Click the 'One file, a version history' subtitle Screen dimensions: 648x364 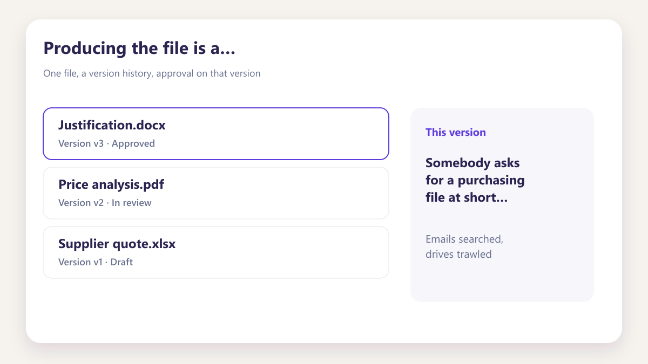tap(152, 73)
